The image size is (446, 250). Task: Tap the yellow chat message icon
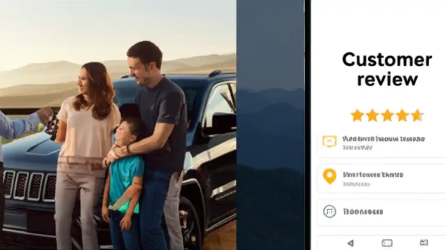(329, 141)
